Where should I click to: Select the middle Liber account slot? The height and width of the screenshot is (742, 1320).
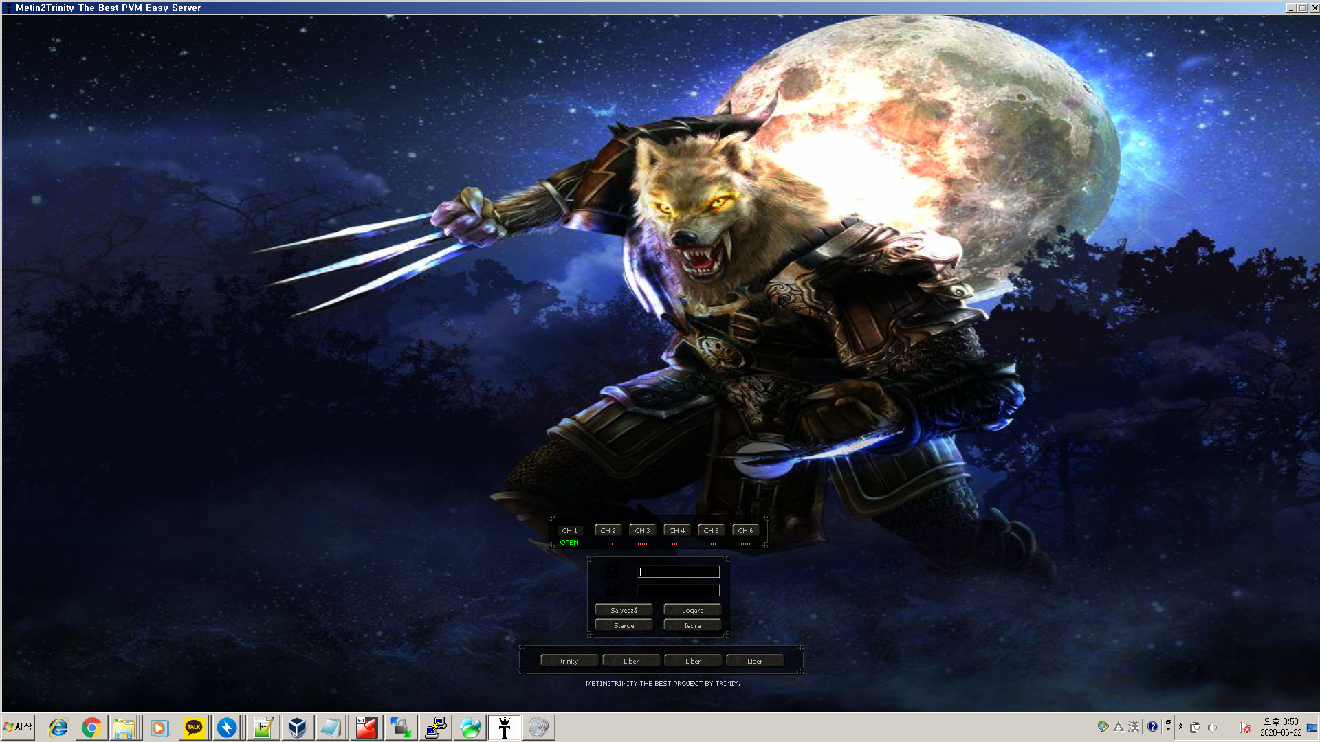(x=693, y=661)
